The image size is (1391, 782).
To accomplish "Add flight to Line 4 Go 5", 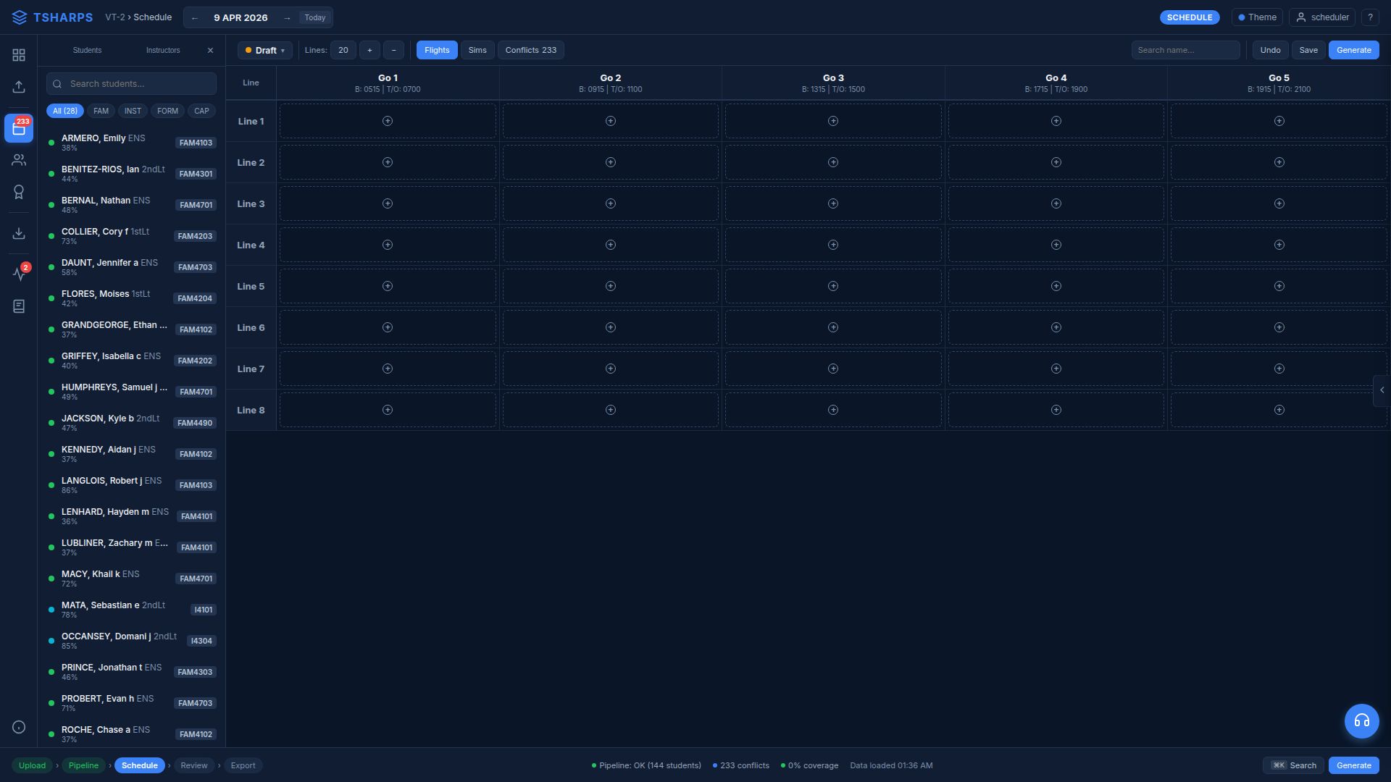I will (1279, 245).
